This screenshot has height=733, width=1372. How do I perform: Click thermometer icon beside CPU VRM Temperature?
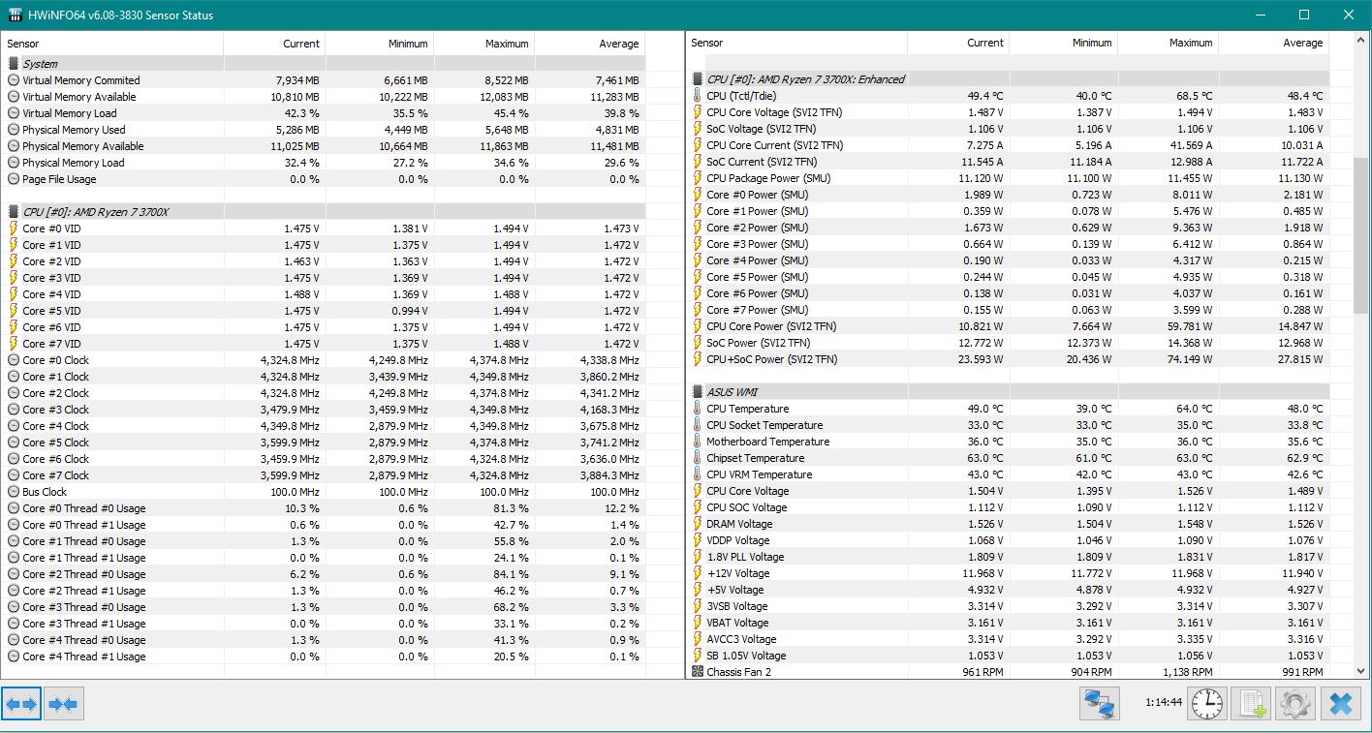coord(698,474)
